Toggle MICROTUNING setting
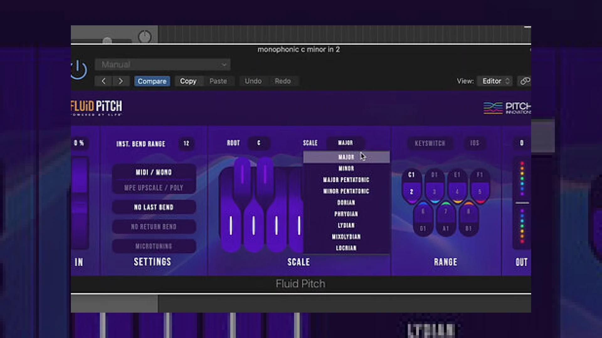 click(x=154, y=246)
